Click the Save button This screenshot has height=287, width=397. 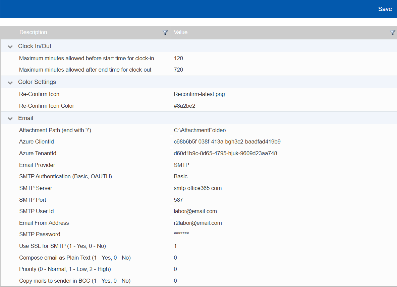coord(385,9)
